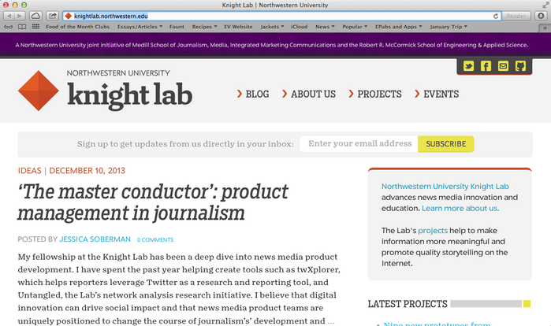551x326 pixels.
Task: Open author Jessica Soberman link
Action: 95,239
